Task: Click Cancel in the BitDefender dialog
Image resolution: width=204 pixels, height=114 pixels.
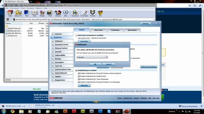Action: [x=109, y=64]
